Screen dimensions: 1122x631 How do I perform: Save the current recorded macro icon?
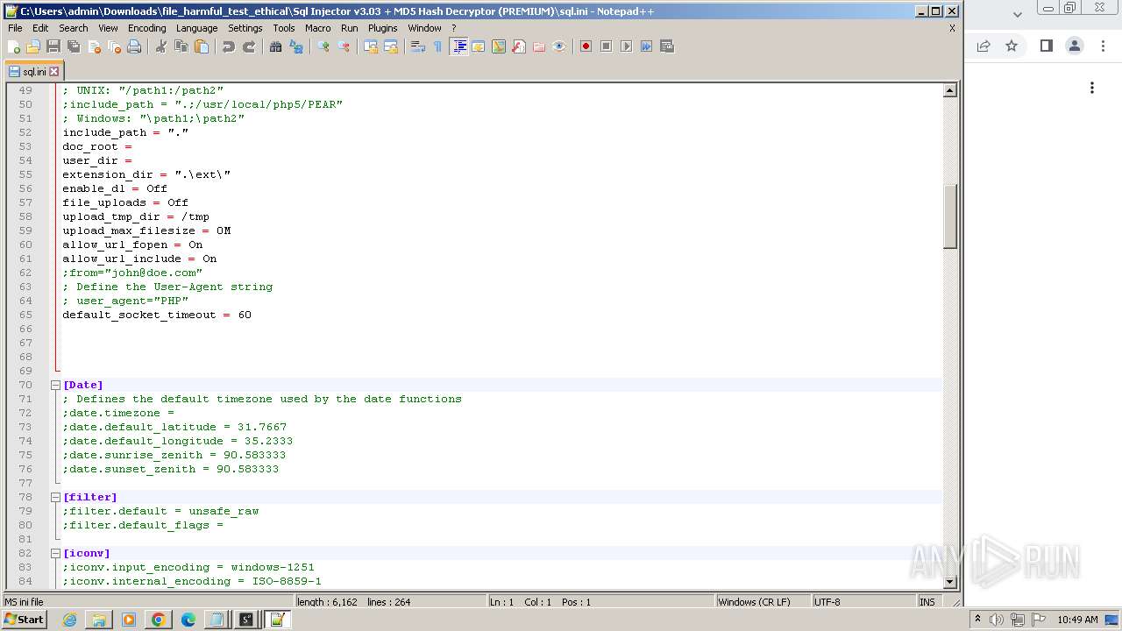click(x=667, y=46)
